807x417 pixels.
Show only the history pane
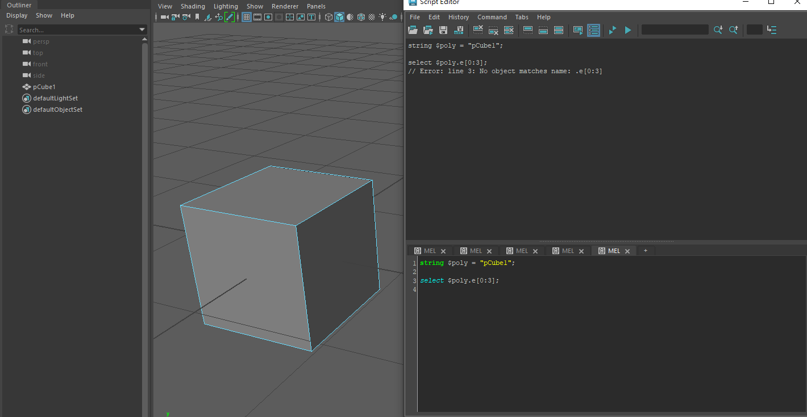click(x=527, y=30)
